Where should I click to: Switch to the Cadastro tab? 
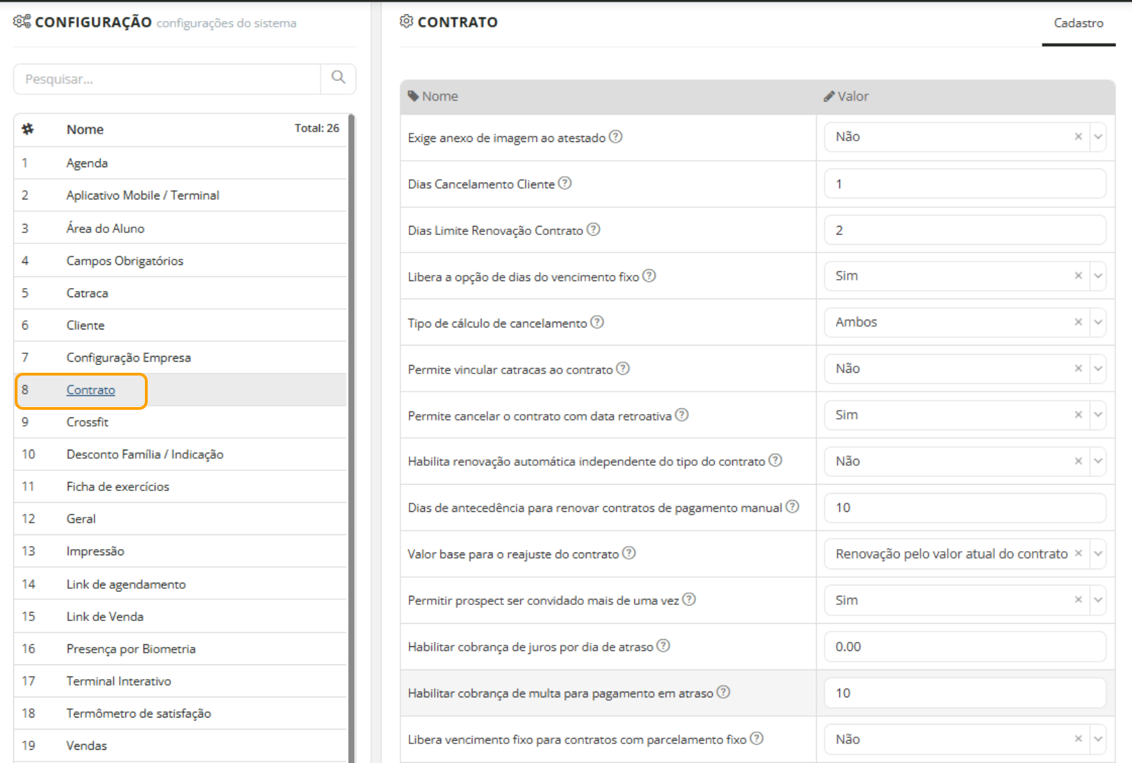click(1078, 23)
